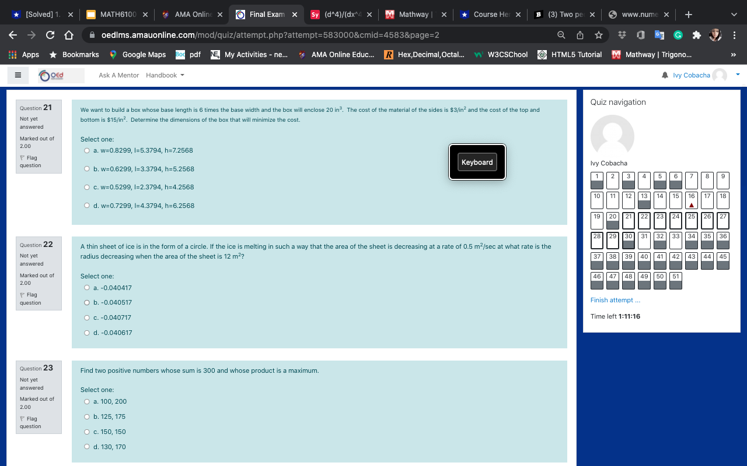The width and height of the screenshot is (747, 466).
Task: Select option d. w=0.7299 for question 21
Action: click(87, 206)
